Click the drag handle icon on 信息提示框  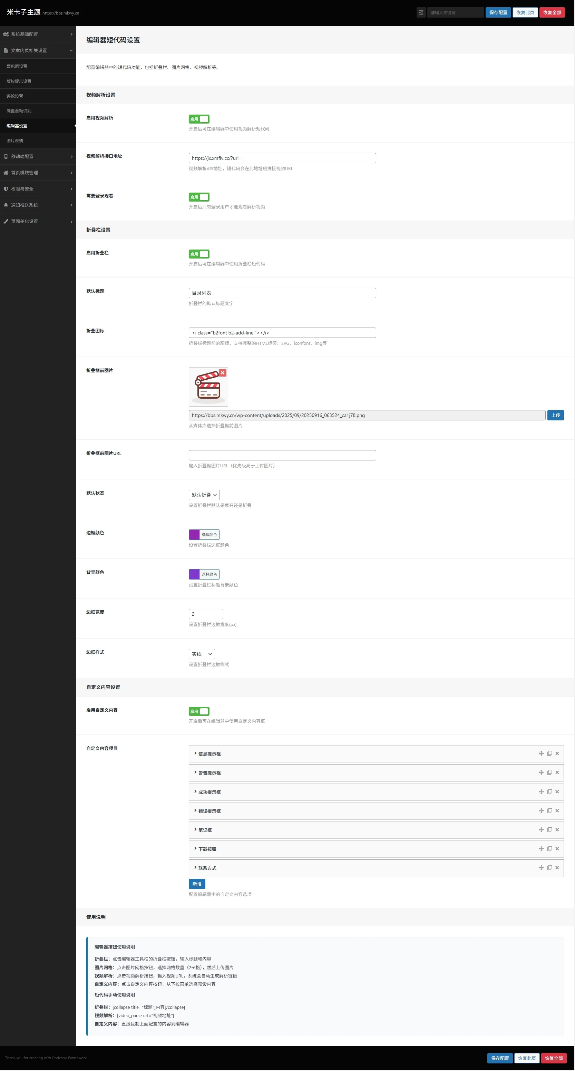click(x=541, y=753)
